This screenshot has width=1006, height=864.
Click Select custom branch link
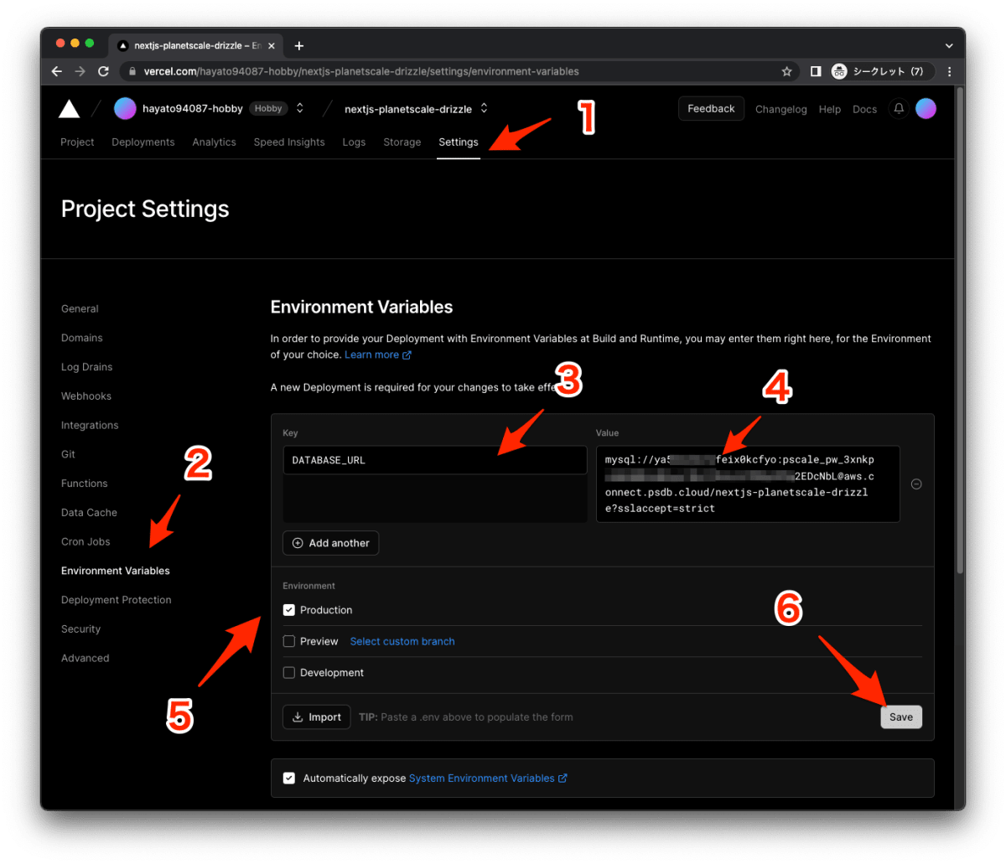click(x=402, y=641)
